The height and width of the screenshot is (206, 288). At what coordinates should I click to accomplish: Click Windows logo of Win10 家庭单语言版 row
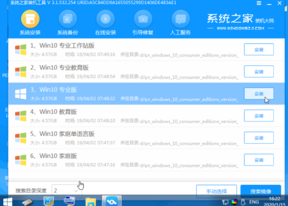pyautogui.click(x=21, y=138)
